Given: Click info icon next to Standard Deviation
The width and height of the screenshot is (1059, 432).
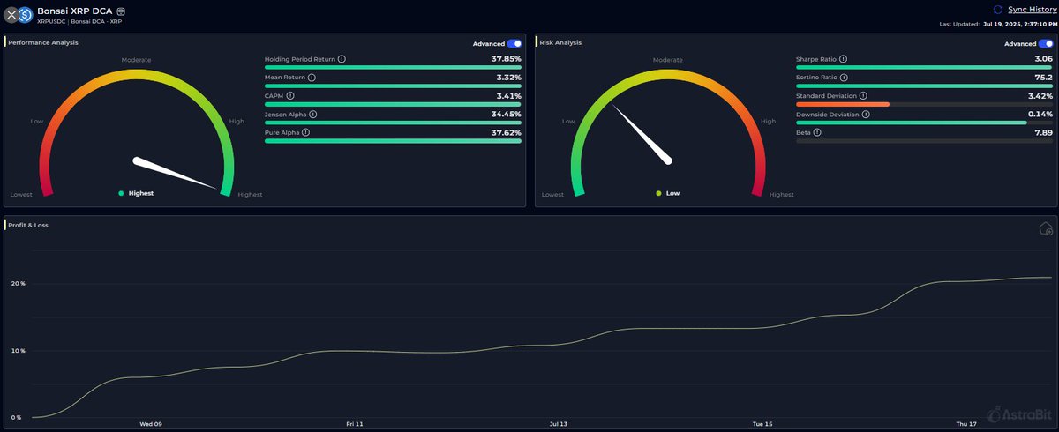Looking at the screenshot, I should click(x=863, y=95).
